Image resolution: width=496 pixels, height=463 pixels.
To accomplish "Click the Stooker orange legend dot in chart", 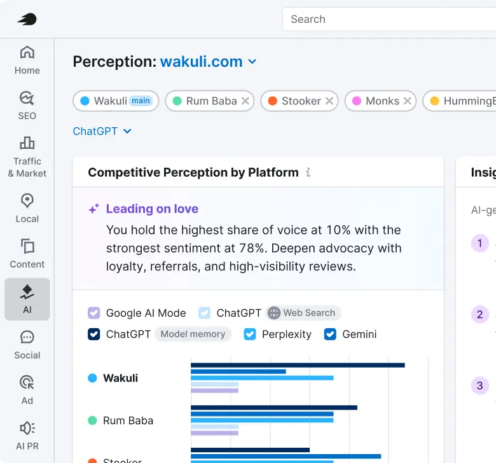I will coord(92,461).
